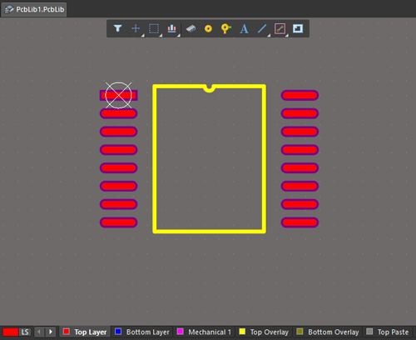The width and height of the screenshot is (416, 340).
Task: Click the current layer red color swatch
Action: click(x=10, y=332)
